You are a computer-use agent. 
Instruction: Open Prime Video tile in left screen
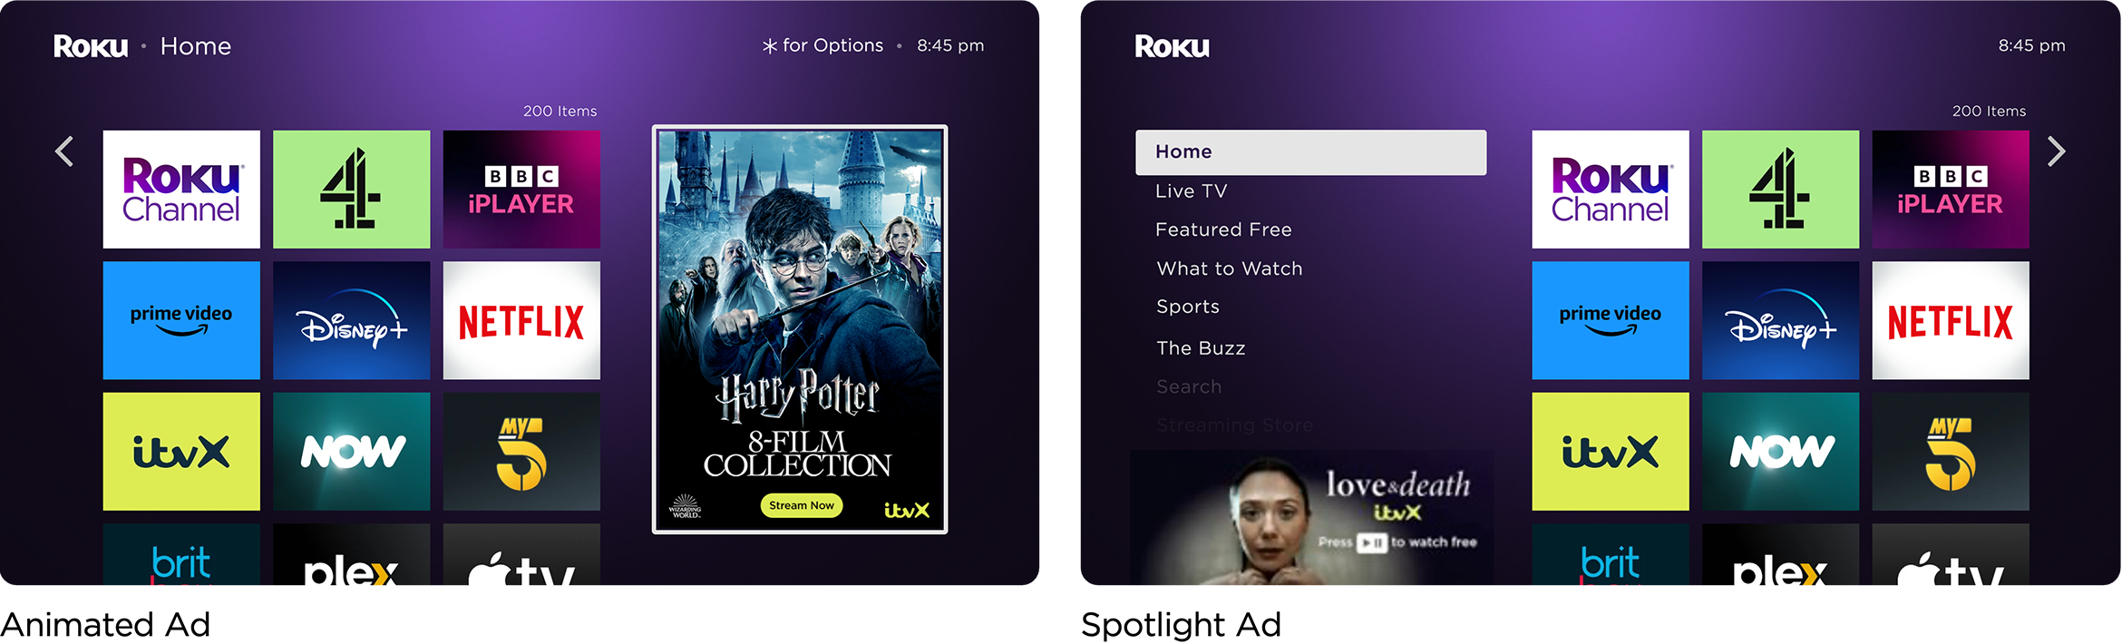coord(181,320)
